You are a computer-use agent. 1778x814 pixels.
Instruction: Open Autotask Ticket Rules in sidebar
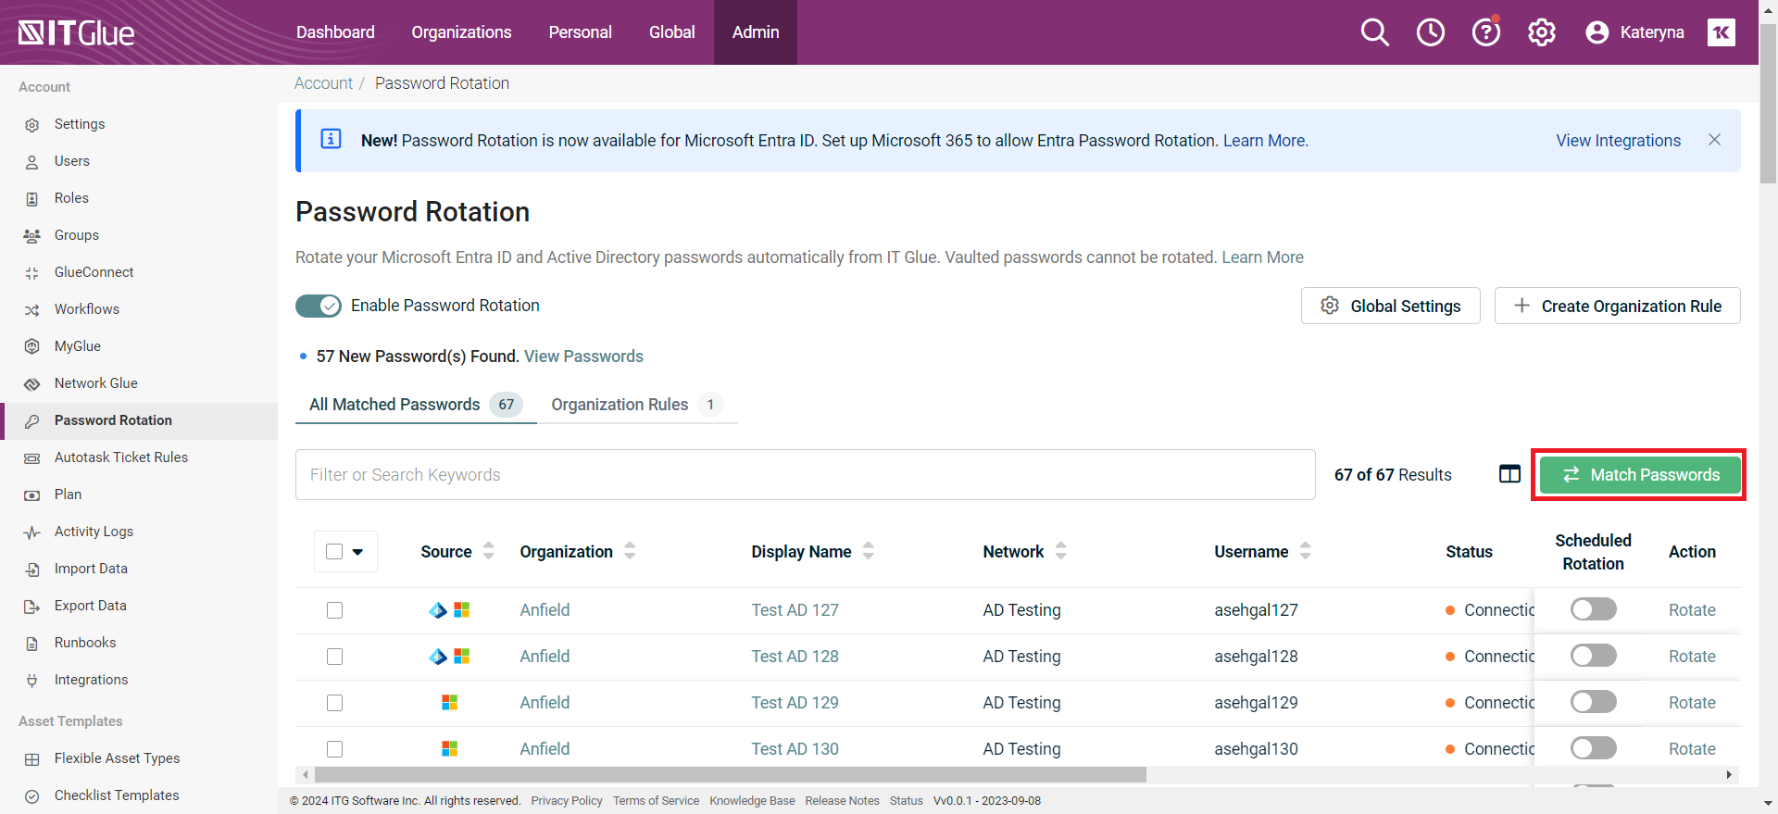click(120, 457)
